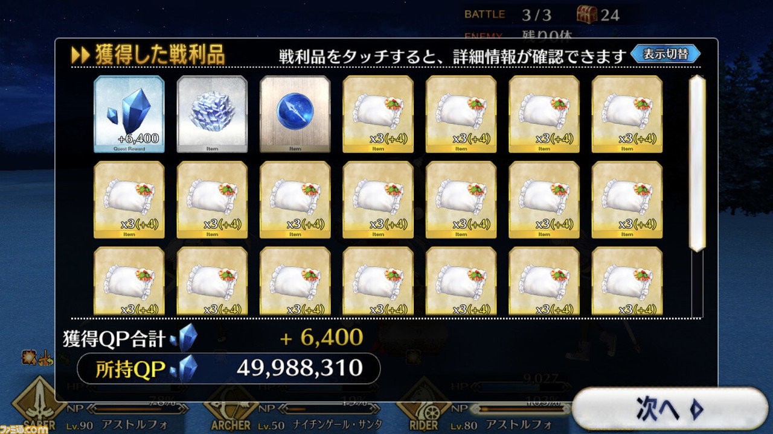The image size is (773, 434).
Task: Open the blue lancer gem item card
Action: [295, 114]
